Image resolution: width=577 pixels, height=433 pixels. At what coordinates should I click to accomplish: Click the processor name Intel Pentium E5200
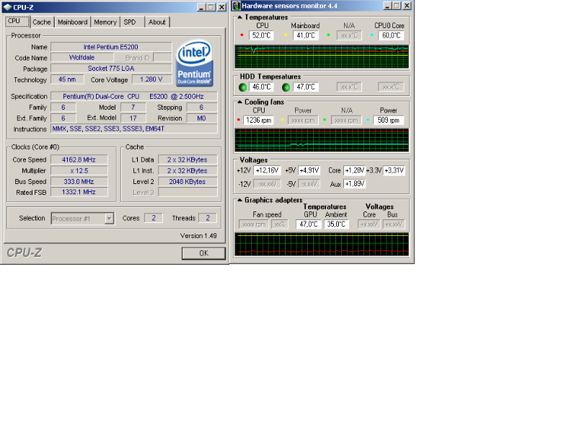tap(111, 47)
